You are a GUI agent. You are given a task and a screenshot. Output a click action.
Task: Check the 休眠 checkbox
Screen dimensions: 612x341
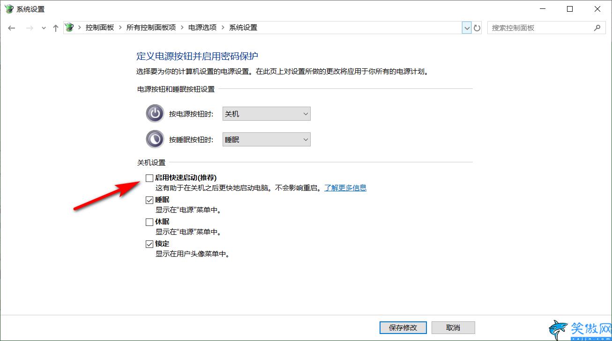tap(149, 222)
